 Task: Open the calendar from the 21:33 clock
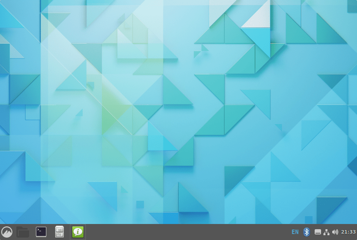(x=348, y=232)
